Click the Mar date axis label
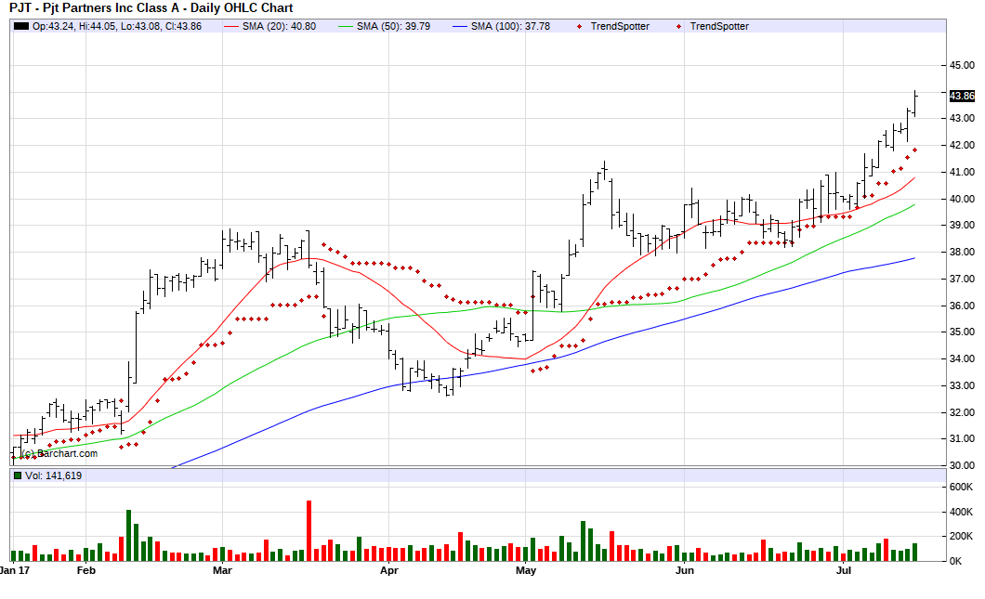 point(222,571)
